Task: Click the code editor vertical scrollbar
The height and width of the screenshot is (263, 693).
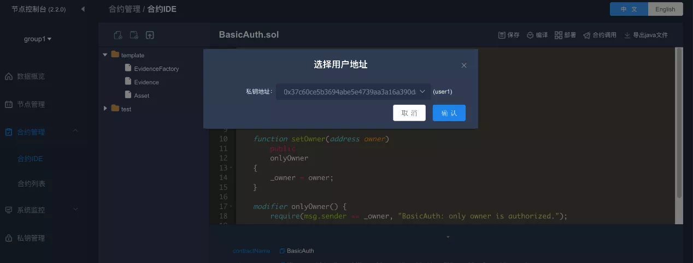Action: (679, 123)
